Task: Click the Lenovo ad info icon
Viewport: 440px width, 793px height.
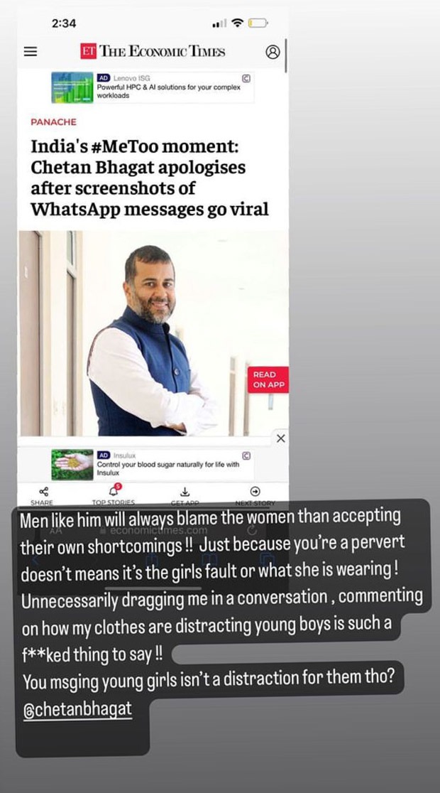Action: tap(246, 78)
